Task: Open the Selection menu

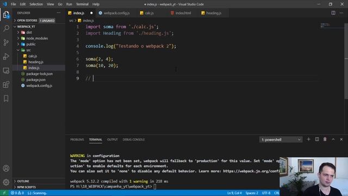Action: point(36,4)
